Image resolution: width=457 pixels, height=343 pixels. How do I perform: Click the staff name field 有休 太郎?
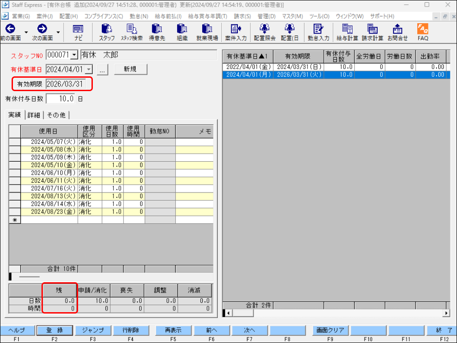click(x=149, y=55)
